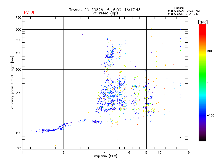This screenshot has width=221, height=166.
Task: Click the rainbow phase colorbar
Action: coord(202,83)
